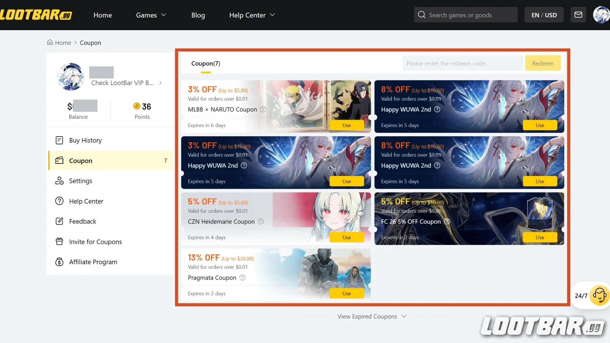The width and height of the screenshot is (610, 343).
Task: Click the coupon count 7 in sidebar
Action: tap(165, 160)
